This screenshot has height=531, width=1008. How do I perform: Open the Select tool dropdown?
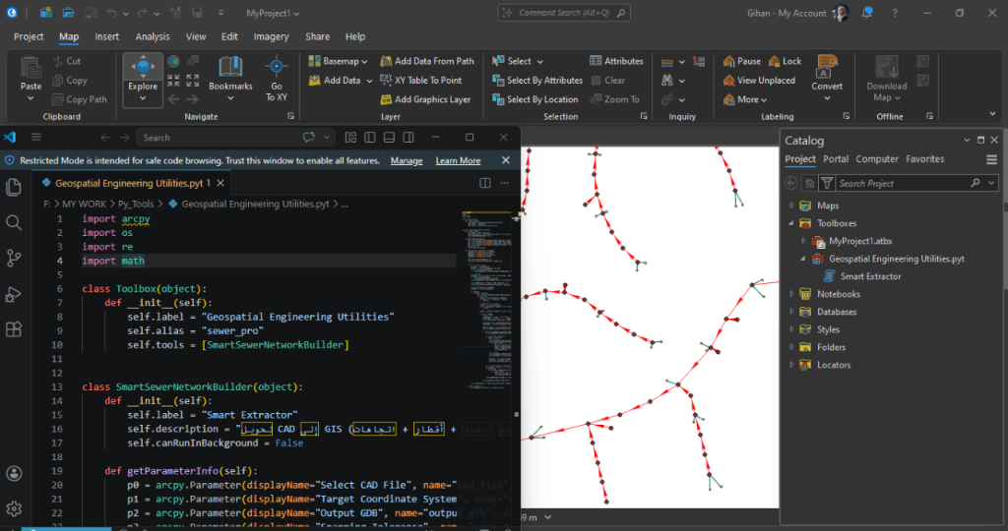pyautogui.click(x=540, y=62)
